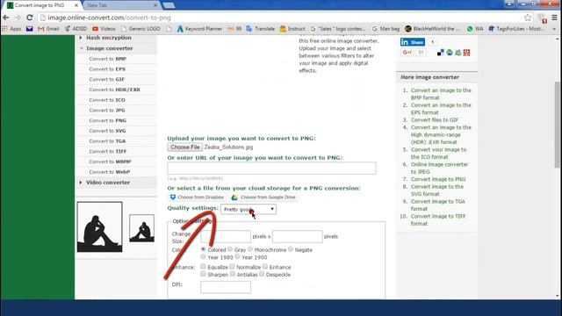Open Convert to BMP in sidebar
Viewport: 562px width, 316px height.
tap(107, 59)
